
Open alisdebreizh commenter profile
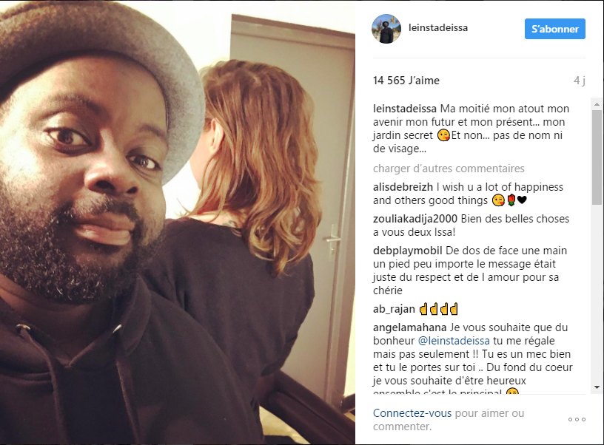pos(403,187)
